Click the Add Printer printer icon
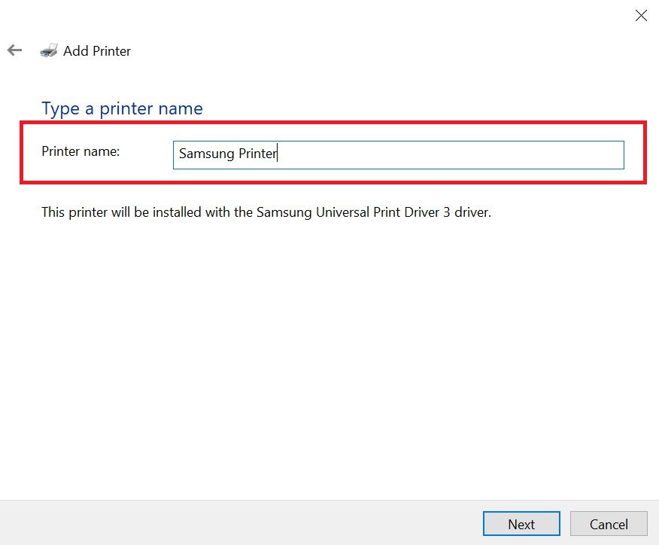 (49, 50)
